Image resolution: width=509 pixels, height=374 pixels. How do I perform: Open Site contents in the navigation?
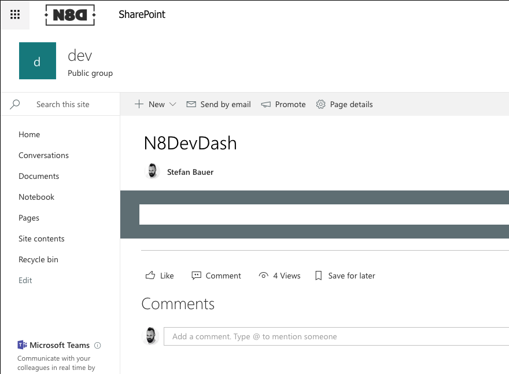pos(41,239)
